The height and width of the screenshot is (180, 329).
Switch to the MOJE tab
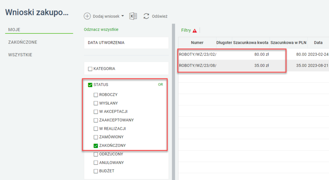[x=14, y=30]
